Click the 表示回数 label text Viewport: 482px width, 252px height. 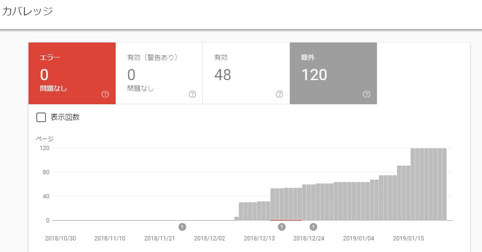pyautogui.click(x=65, y=117)
